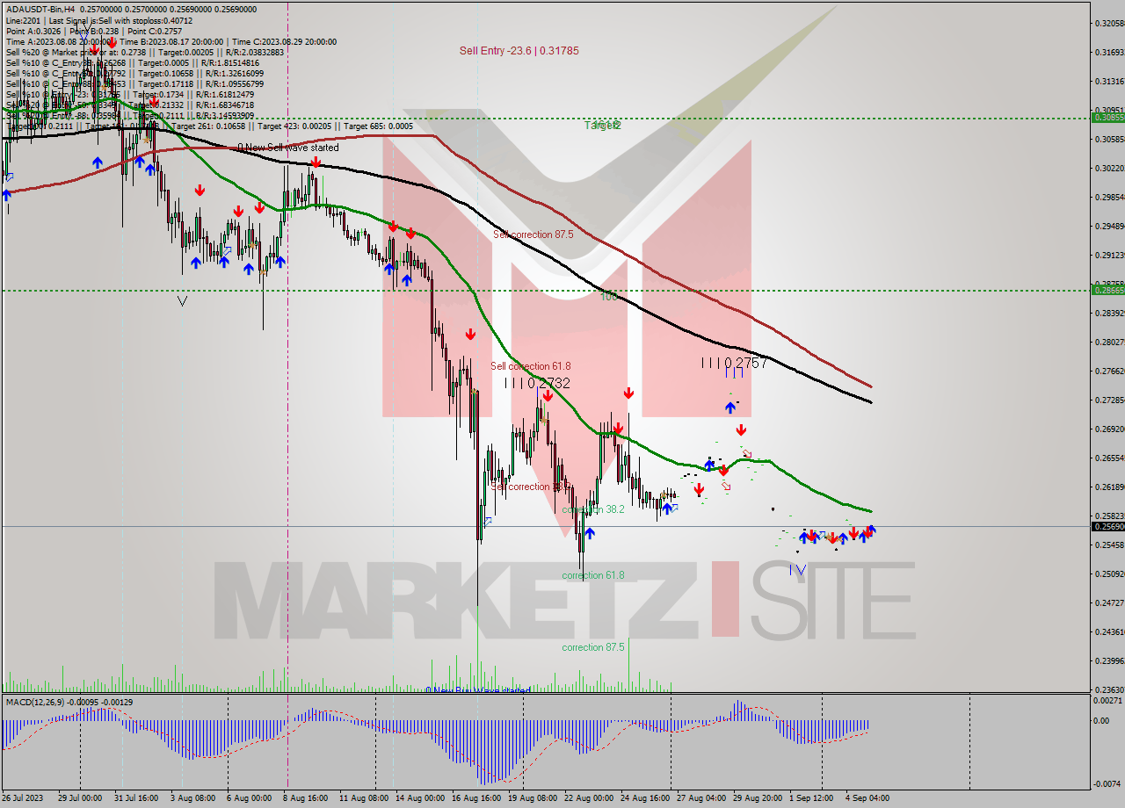Screen dimensions: 1125x808
Task: Click the green '100' level label
Action: (608, 297)
